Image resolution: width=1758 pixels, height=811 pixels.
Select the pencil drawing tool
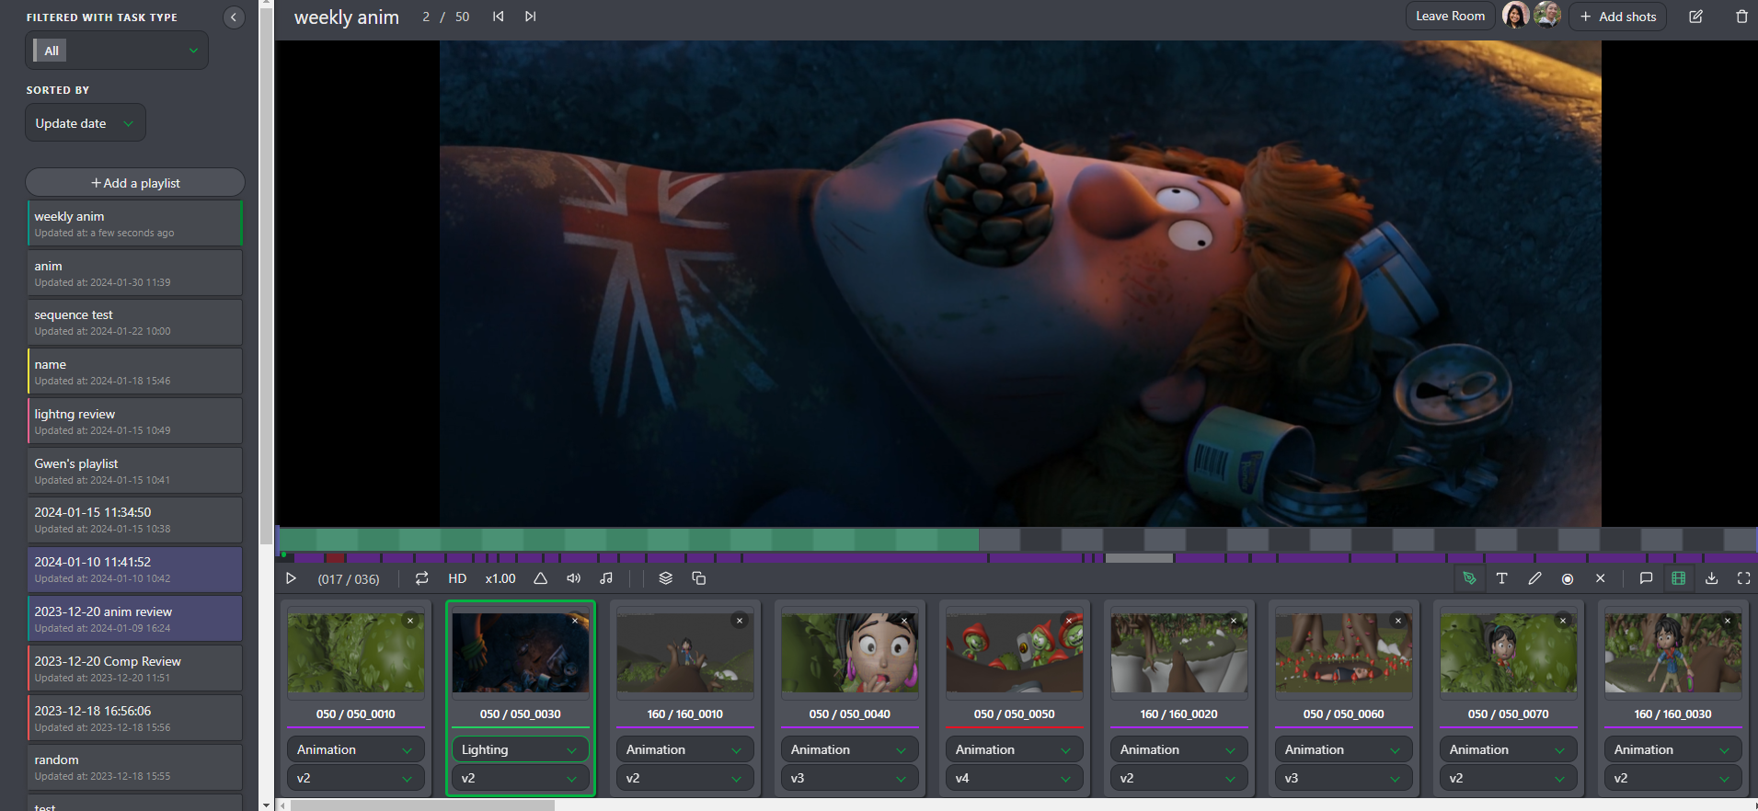(x=1534, y=578)
